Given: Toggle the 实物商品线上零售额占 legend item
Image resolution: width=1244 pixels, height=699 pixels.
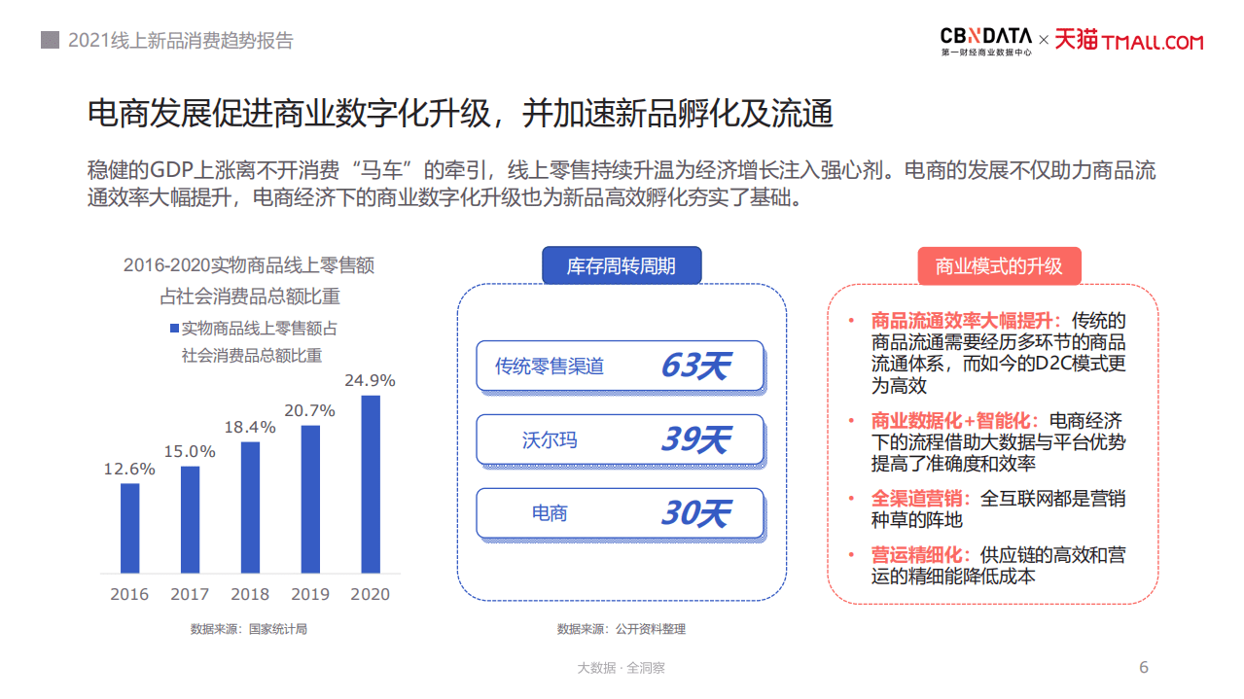Looking at the screenshot, I should coord(260,330).
